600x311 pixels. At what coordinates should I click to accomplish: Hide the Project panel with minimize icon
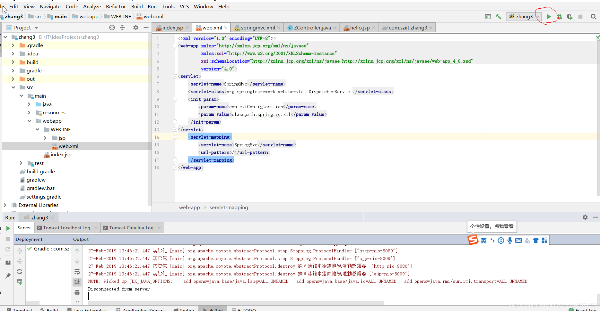146,28
